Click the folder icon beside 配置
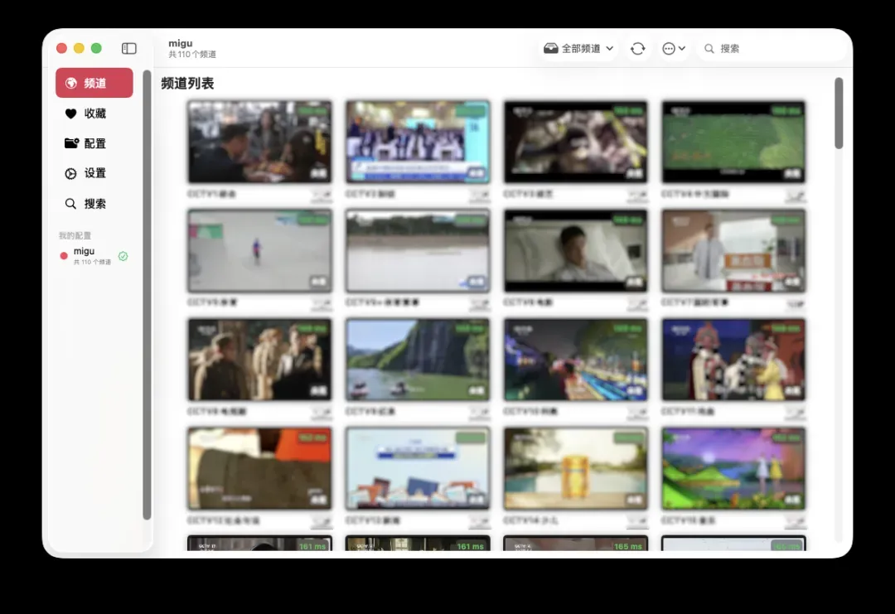 coord(71,143)
